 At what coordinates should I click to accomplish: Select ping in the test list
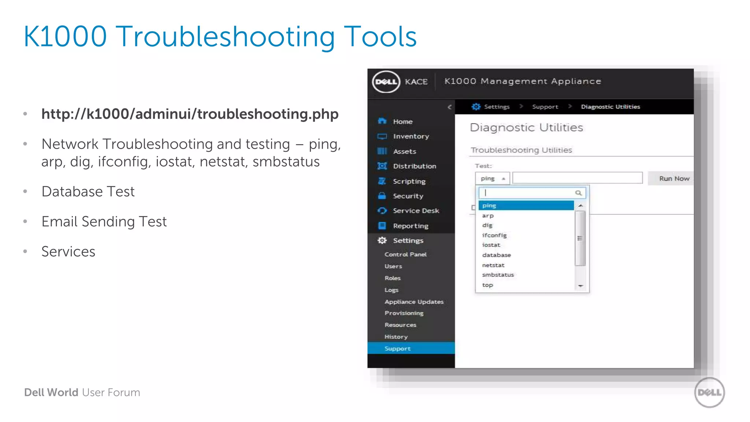click(x=526, y=206)
